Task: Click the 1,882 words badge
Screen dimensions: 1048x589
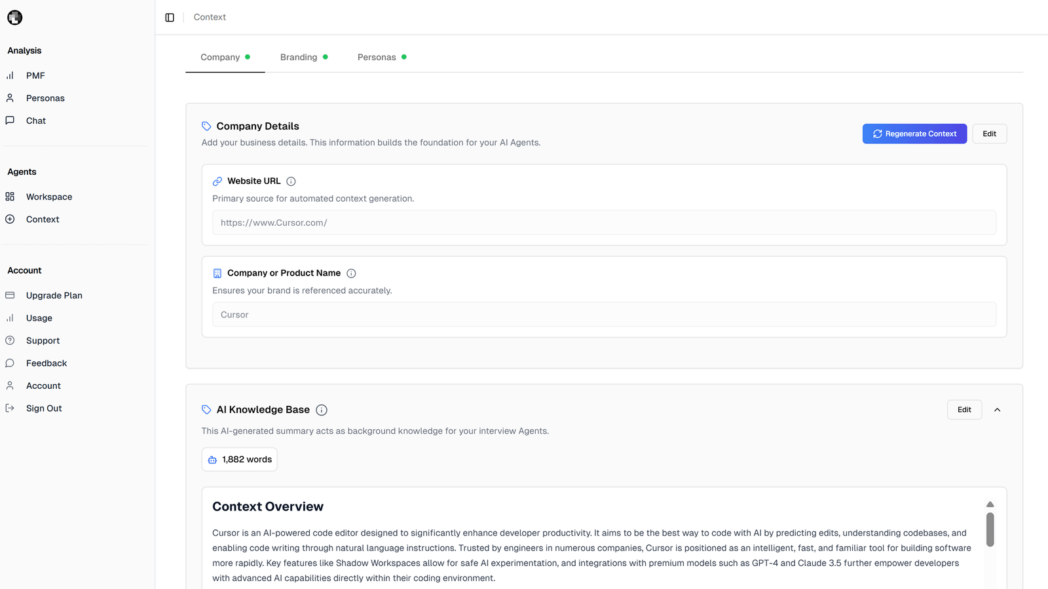Action: pyautogui.click(x=240, y=459)
